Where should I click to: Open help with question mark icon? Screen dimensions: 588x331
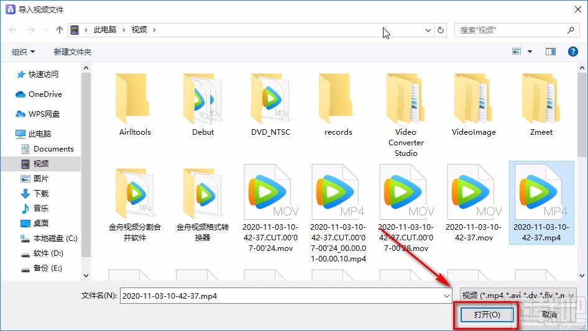pos(572,52)
